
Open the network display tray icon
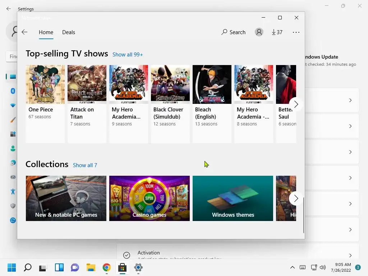(314, 267)
